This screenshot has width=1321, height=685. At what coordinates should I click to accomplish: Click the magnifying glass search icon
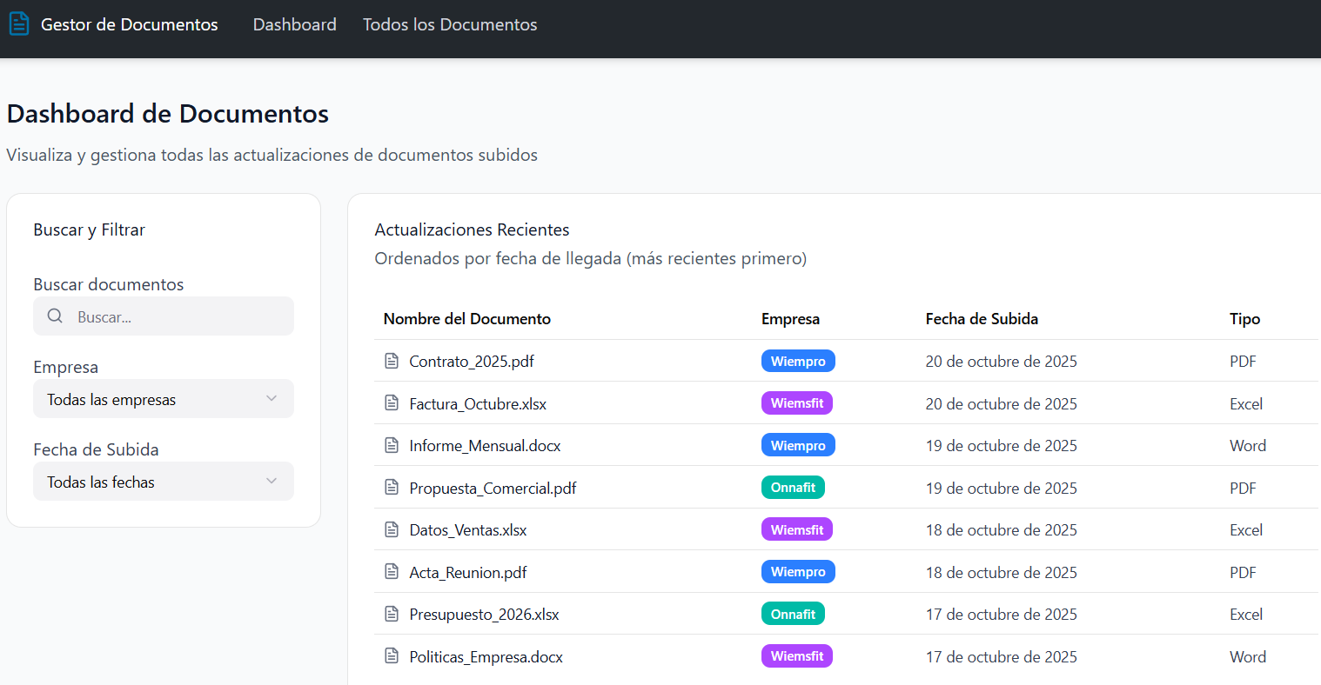[x=55, y=316]
